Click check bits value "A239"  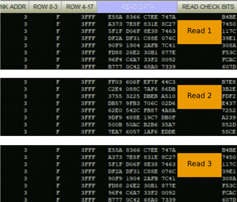(x=229, y=117)
